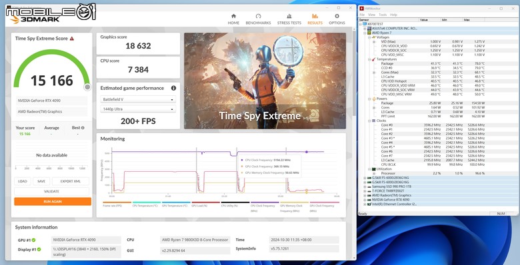This screenshot has width=520, height=265.
Task: Click the NVIDIA GeForce RTX 4090 card icon
Action: (x=369, y=200)
